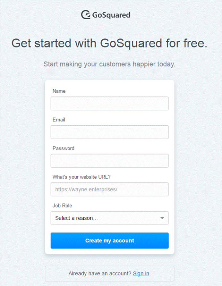This screenshot has height=286, width=222.
Task: Click the 'Select a reason...' text
Action: pyautogui.click(x=76, y=218)
